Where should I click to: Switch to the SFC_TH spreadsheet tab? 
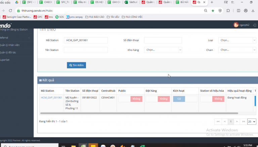click(63, 2)
